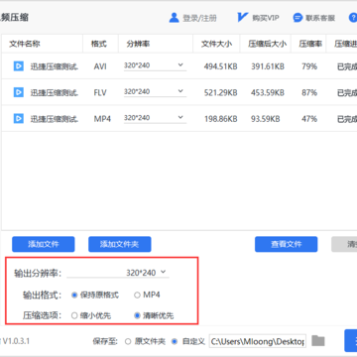
Task: Click the 391.61KB compressed size cell
Action: coord(268,66)
